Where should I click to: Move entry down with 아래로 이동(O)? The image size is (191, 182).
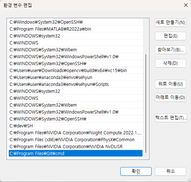[x=171, y=98]
